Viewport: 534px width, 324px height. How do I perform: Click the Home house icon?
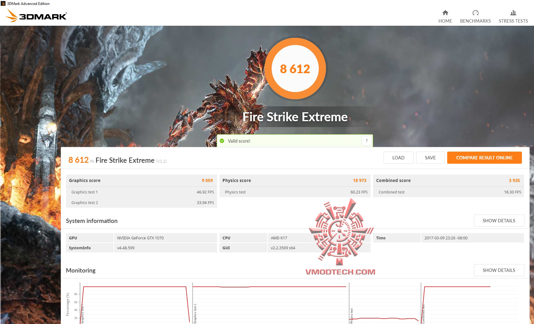[445, 13]
